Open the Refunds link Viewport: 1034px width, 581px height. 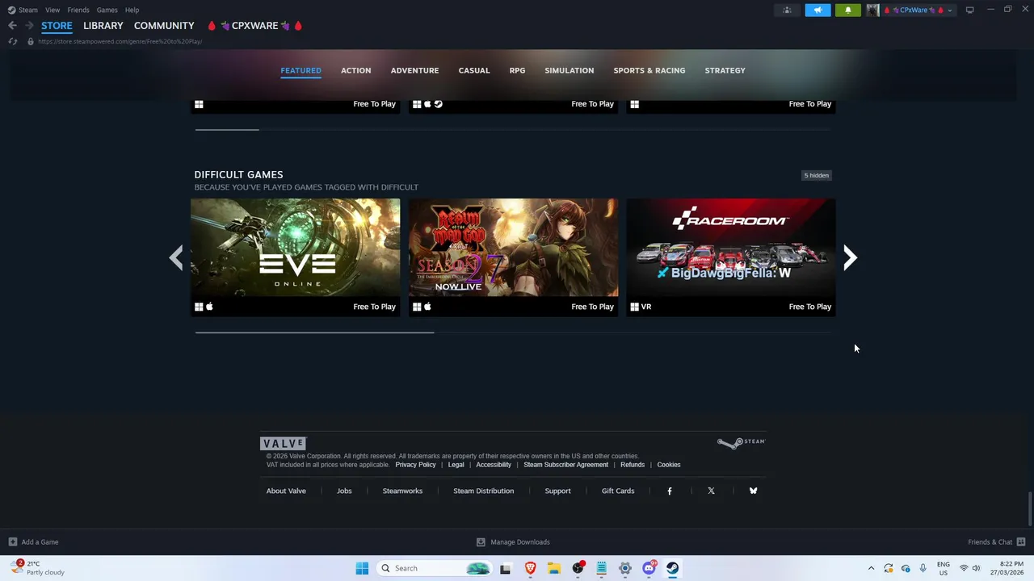click(x=633, y=465)
